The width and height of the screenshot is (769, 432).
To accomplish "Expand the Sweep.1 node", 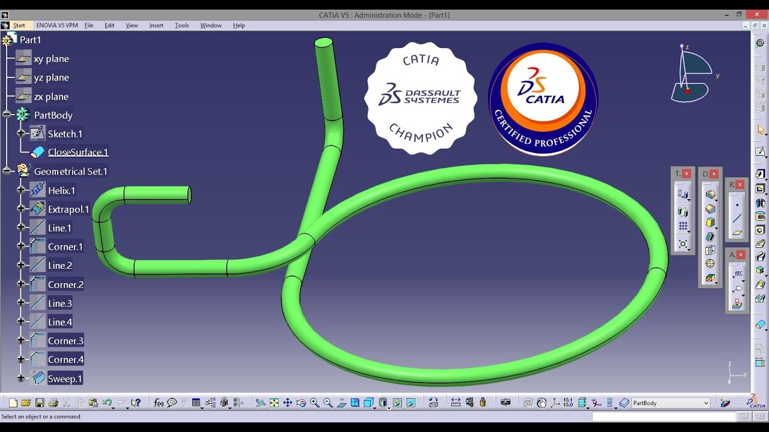I will [22, 378].
